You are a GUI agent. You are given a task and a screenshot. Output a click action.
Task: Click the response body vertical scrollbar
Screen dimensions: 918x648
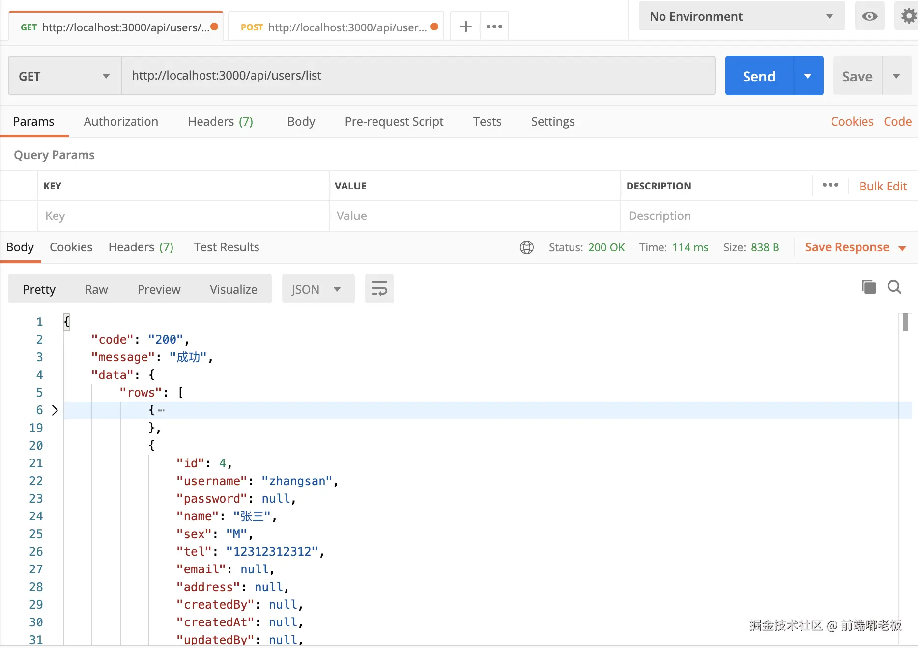(x=905, y=323)
